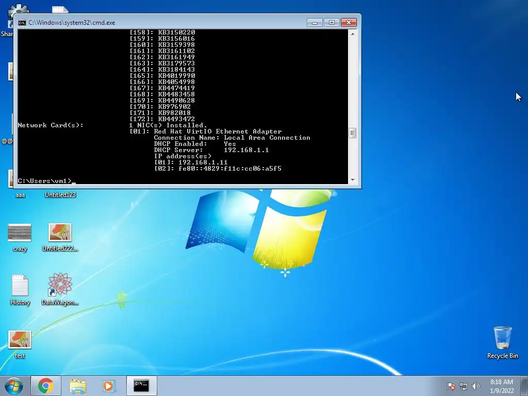
Task: Click the IP address 192.168.1.11 line
Action: pos(191,162)
